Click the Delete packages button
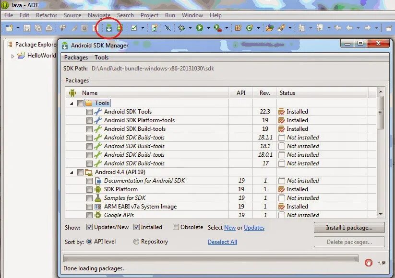The width and height of the screenshot is (395, 278). [x=349, y=242]
